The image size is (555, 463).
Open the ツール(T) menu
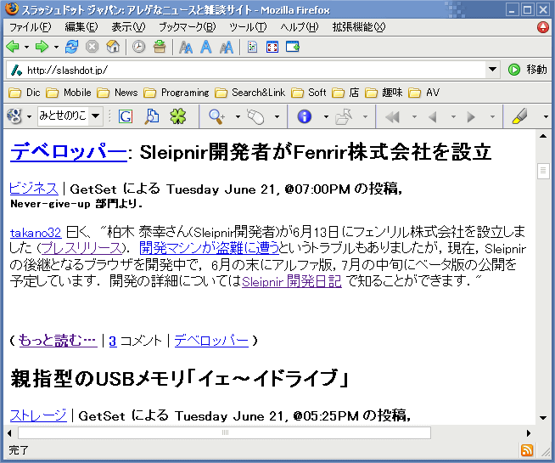point(248,27)
